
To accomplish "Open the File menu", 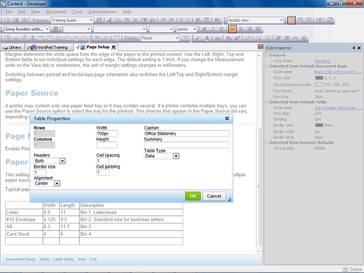I will (x=9, y=11).
